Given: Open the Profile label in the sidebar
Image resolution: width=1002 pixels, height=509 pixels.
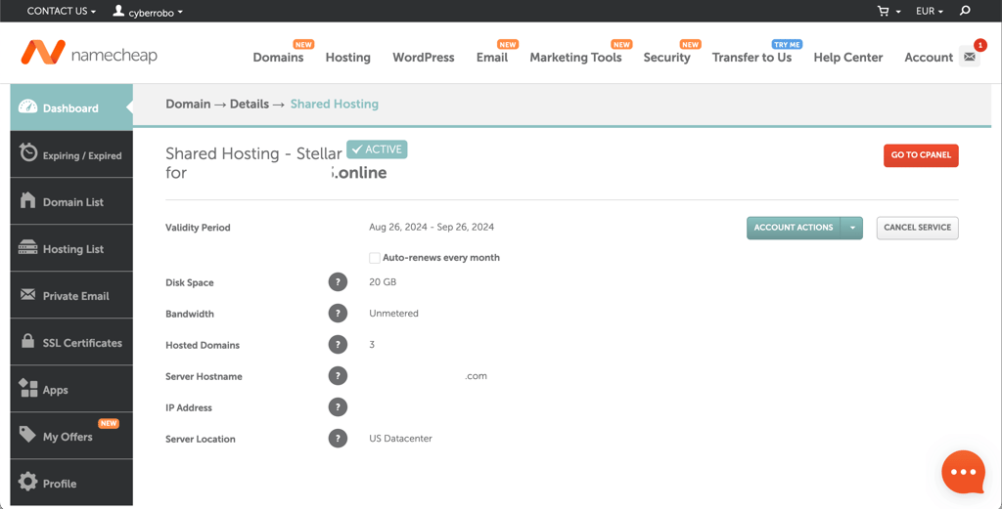Looking at the screenshot, I should tap(60, 484).
